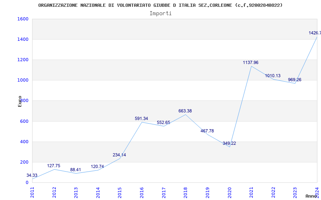Viewport: 321px width, 200px height.
Task: Select the 34.33 value at 2011
Action: pos(32,176)
